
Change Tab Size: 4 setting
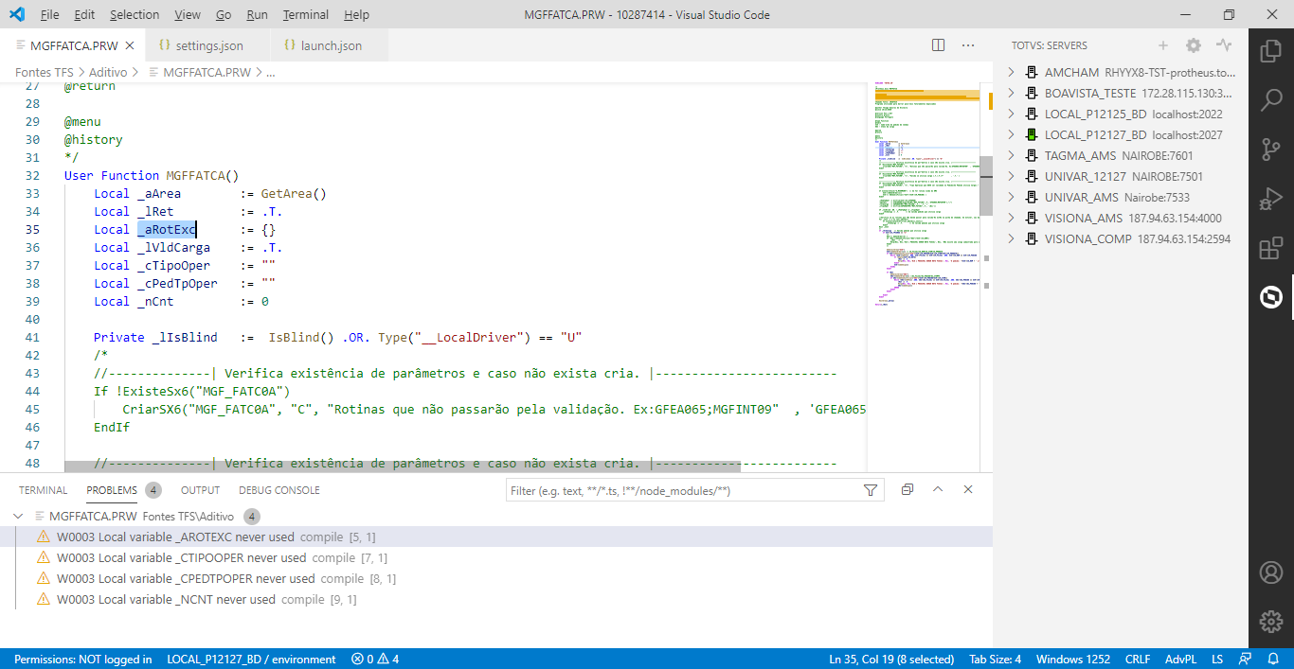tap(995, 660)
